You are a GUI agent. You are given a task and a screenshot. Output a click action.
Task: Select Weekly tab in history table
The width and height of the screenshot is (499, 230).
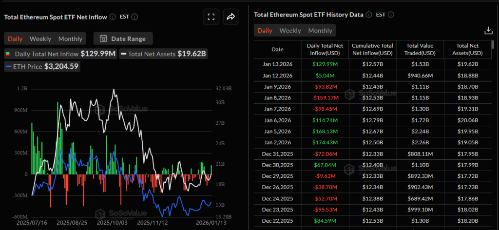pos(290,31)
